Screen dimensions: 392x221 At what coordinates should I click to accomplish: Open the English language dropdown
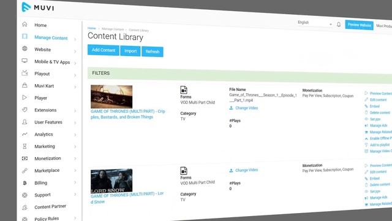tap(314, 23)
